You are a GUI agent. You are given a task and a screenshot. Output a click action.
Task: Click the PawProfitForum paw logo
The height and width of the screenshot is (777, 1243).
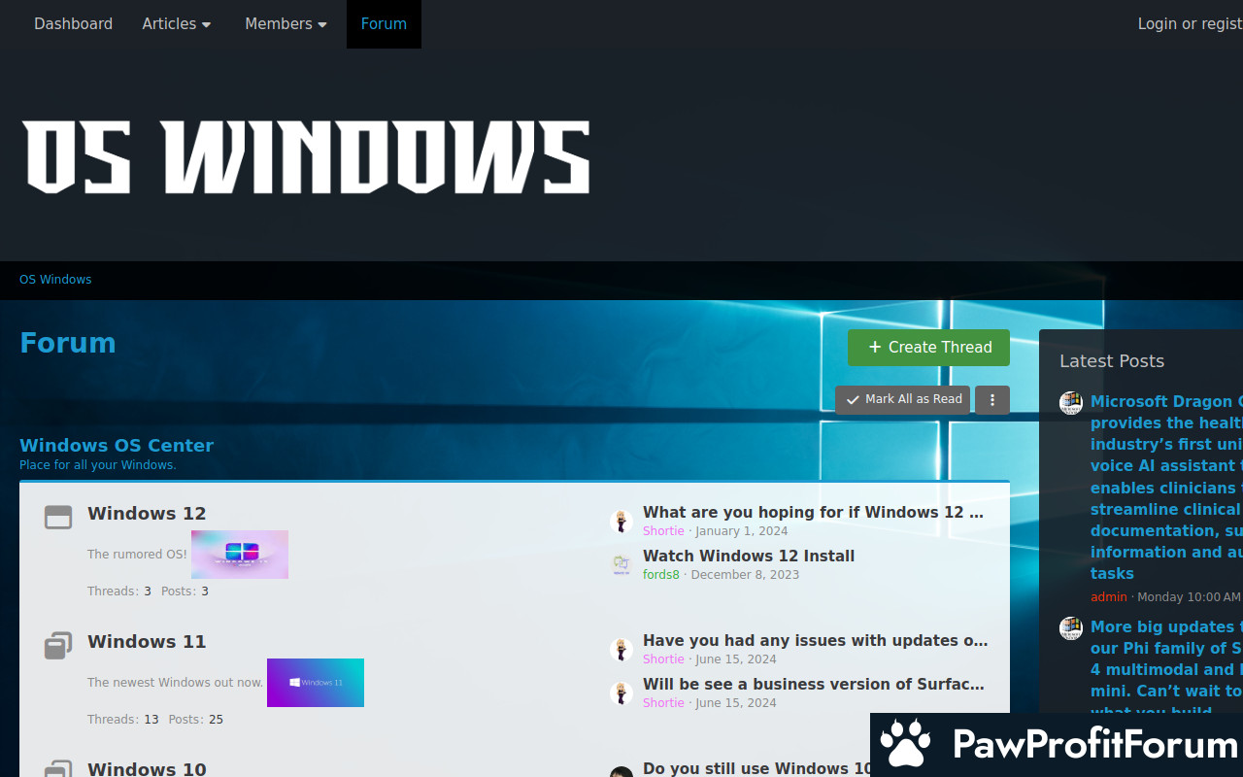[x=905, y=745]
